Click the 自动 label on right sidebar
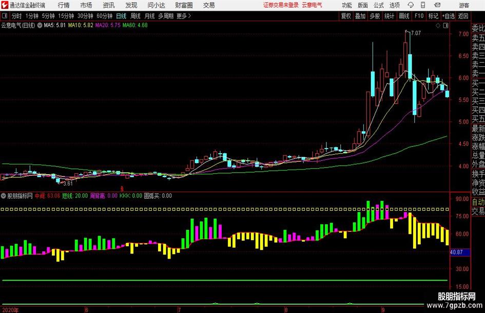The height and width of the screenshot is (313, 485). tap(478, 202)
